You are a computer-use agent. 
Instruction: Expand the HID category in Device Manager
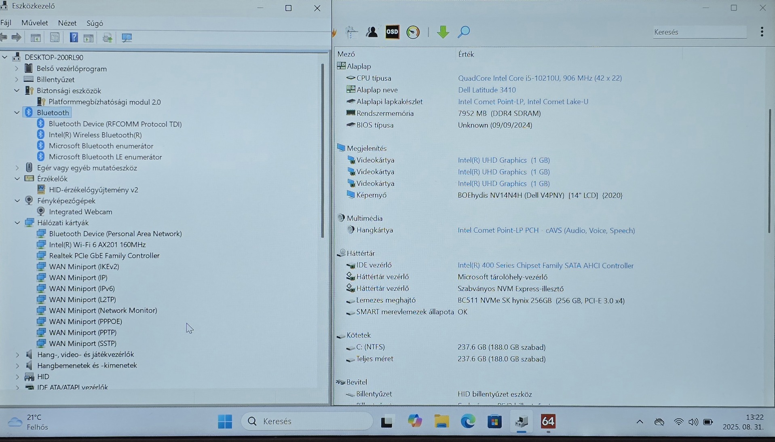pos(17,376)
